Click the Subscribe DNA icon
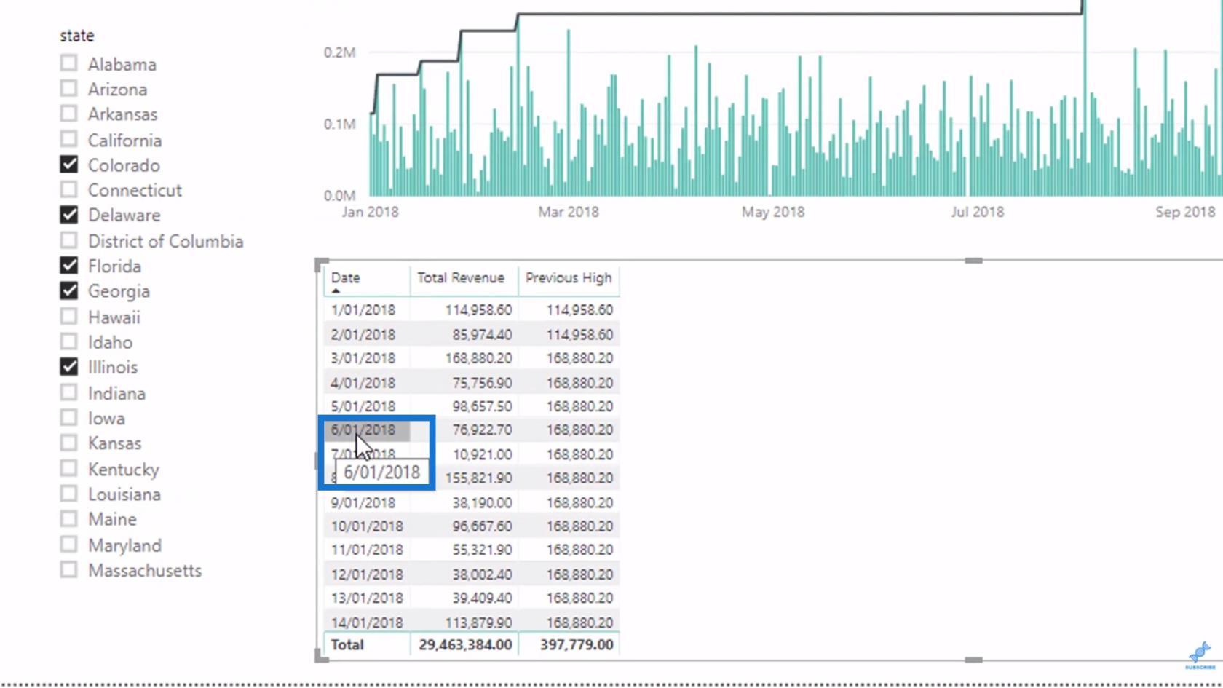This screenshot has width=1223, height=688. [1200, 655]
